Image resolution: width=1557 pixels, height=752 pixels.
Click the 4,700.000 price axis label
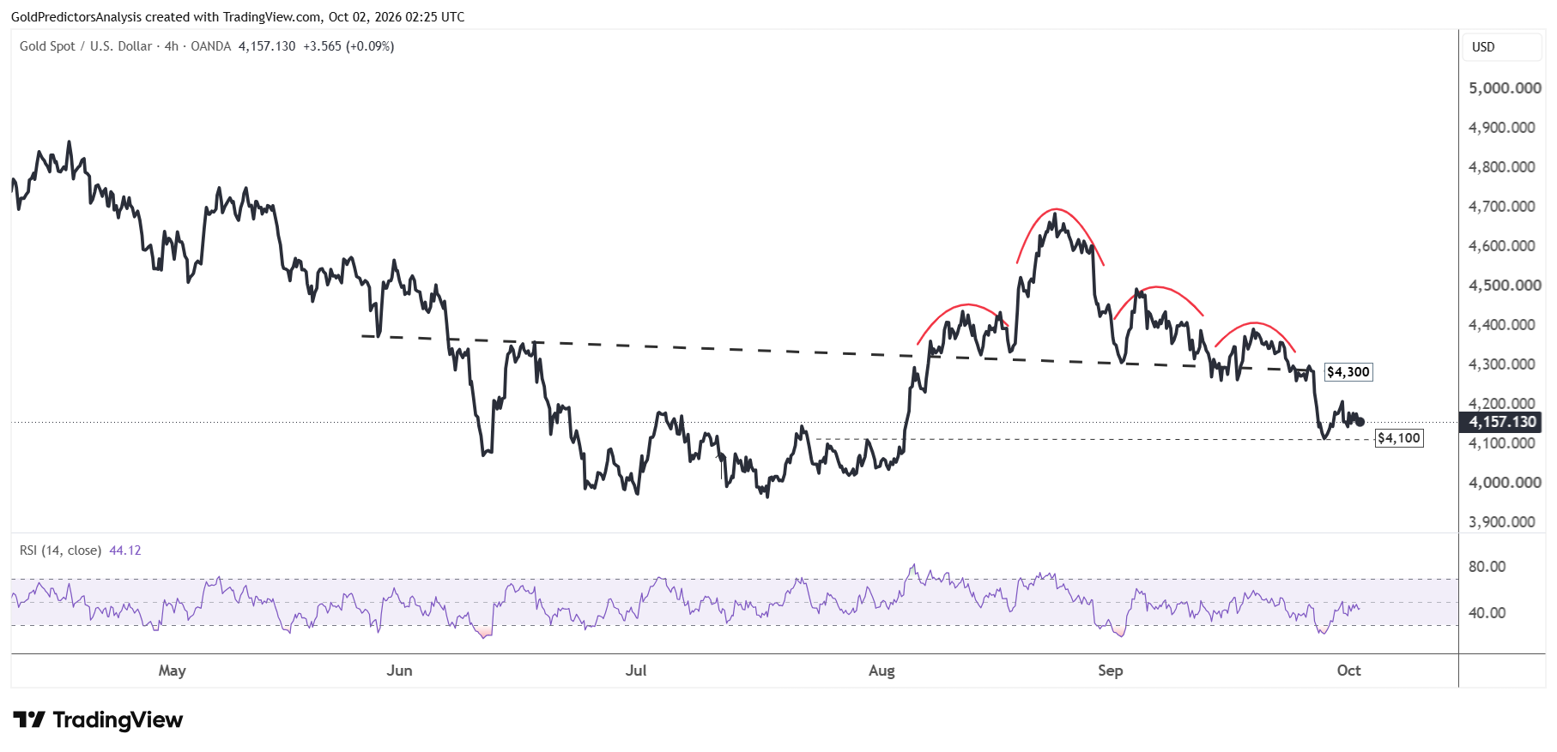point(1502,207)
